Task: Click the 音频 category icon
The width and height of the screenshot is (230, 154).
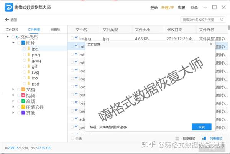Action: (23, 101)
